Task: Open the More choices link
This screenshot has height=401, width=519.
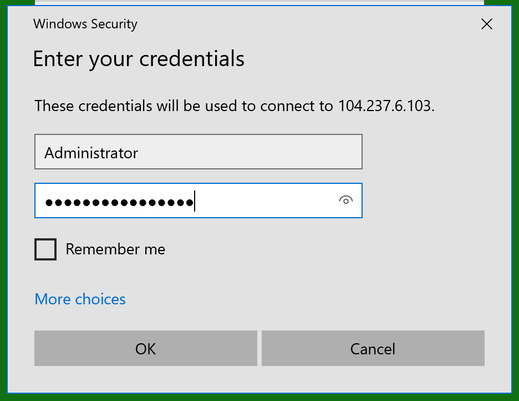Action: click(80, 299)
